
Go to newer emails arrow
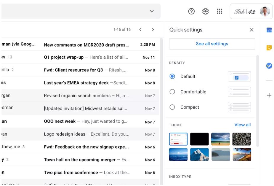coord(140,30)
